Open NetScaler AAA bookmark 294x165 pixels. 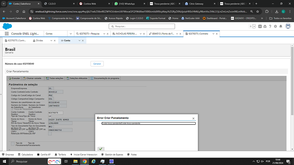click(x=190, y=18)
